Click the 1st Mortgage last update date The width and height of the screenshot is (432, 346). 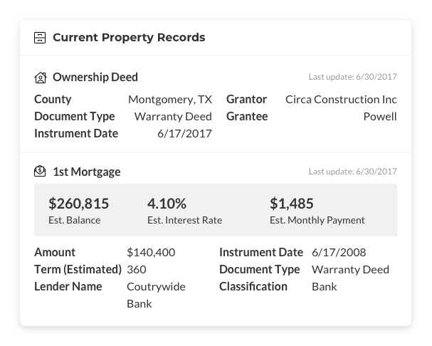click(x=352, y=172)
